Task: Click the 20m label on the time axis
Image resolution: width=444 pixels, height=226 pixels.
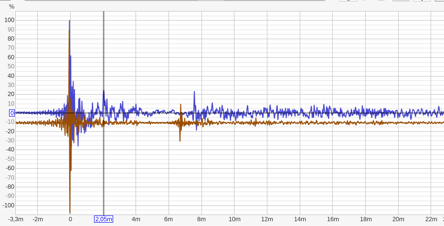Action: pos(398,219)
